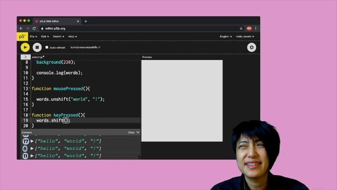Click the macOS red close window button
337x190 pixels.
click(x=21, y=21)
